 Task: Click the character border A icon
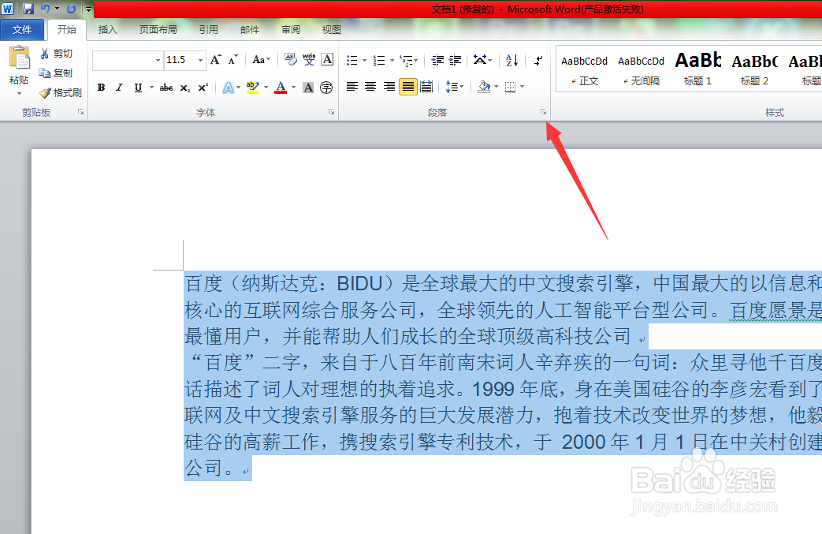[327, 60]
